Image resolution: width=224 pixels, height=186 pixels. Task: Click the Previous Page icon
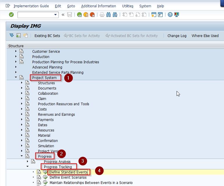pos(131,15)
